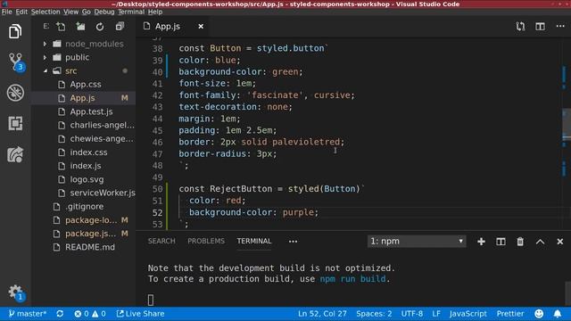Open the Debug view icon
571x321 pixels.
(x=15, y=93)
